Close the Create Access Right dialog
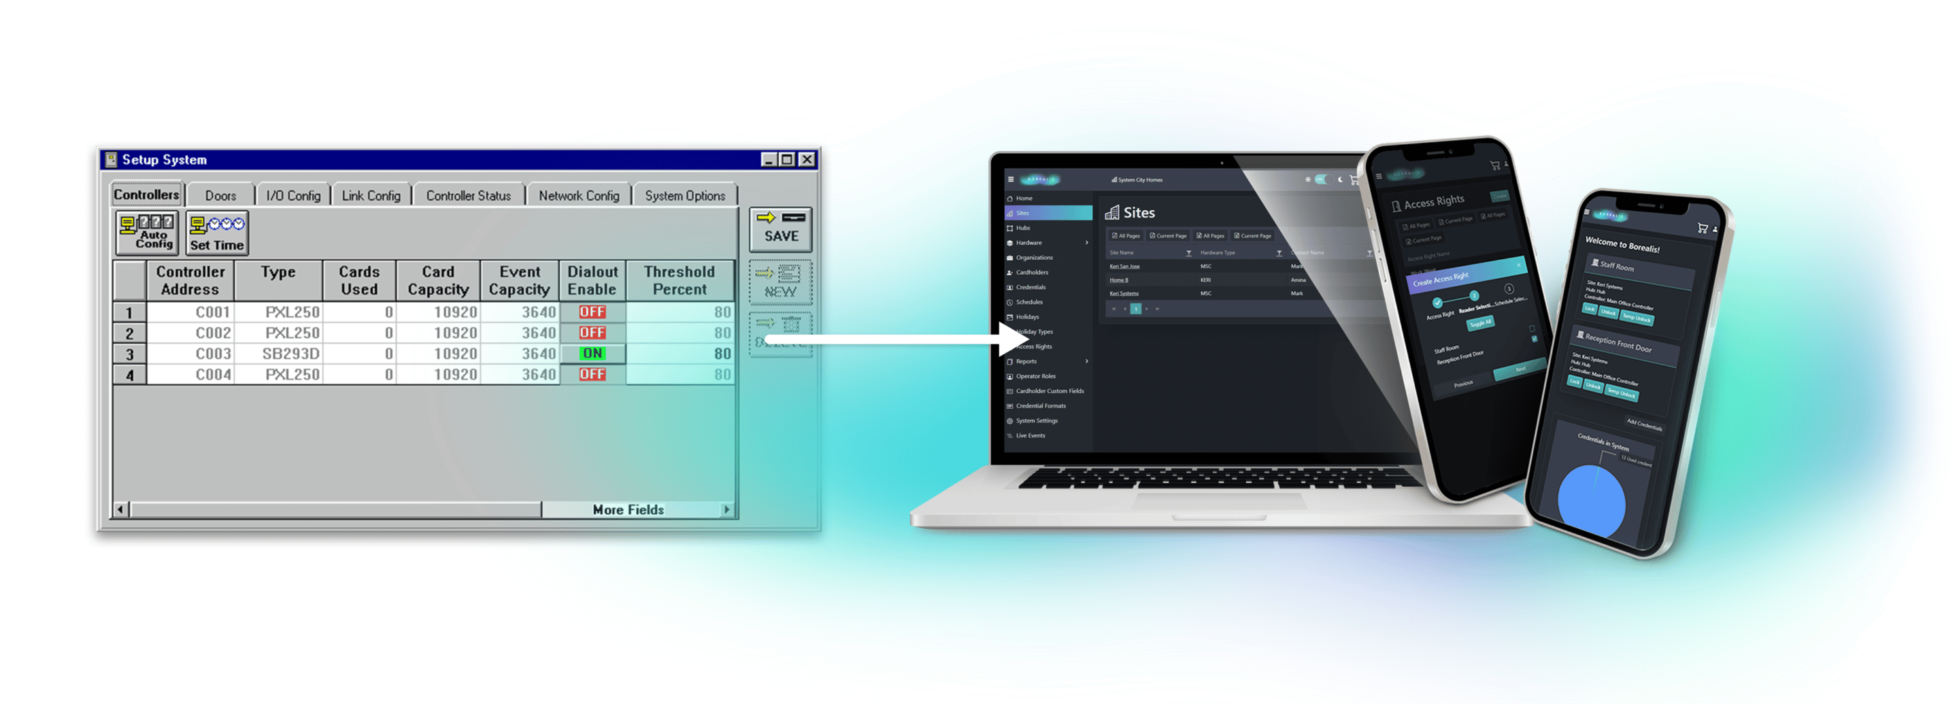Viewport: 1959px width, 704px height. (x=1519, y=265)
